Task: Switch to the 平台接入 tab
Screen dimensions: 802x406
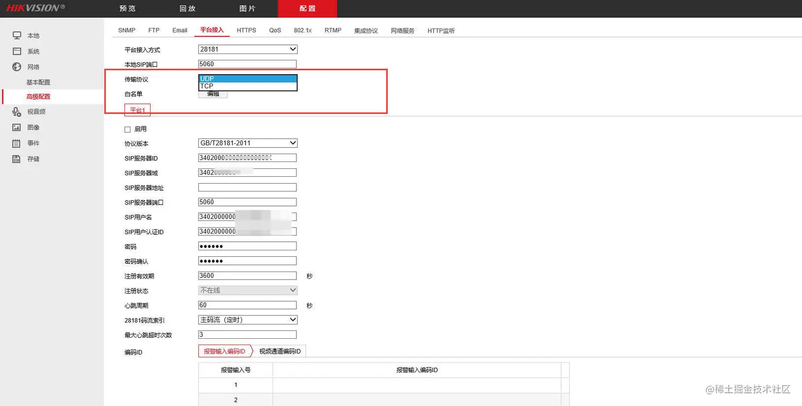Action: 212,30
